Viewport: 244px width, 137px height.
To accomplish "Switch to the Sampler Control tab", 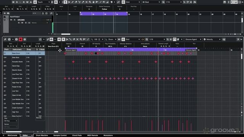I will click(60, 135).
